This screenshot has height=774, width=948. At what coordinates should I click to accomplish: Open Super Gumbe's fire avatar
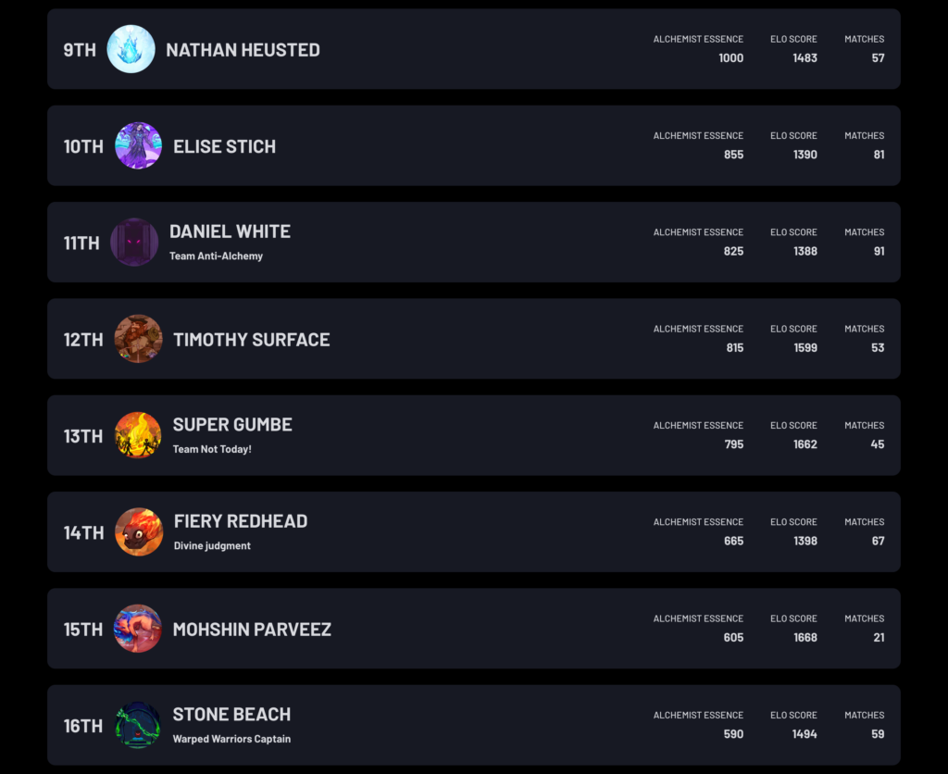[x=138, y=435]
